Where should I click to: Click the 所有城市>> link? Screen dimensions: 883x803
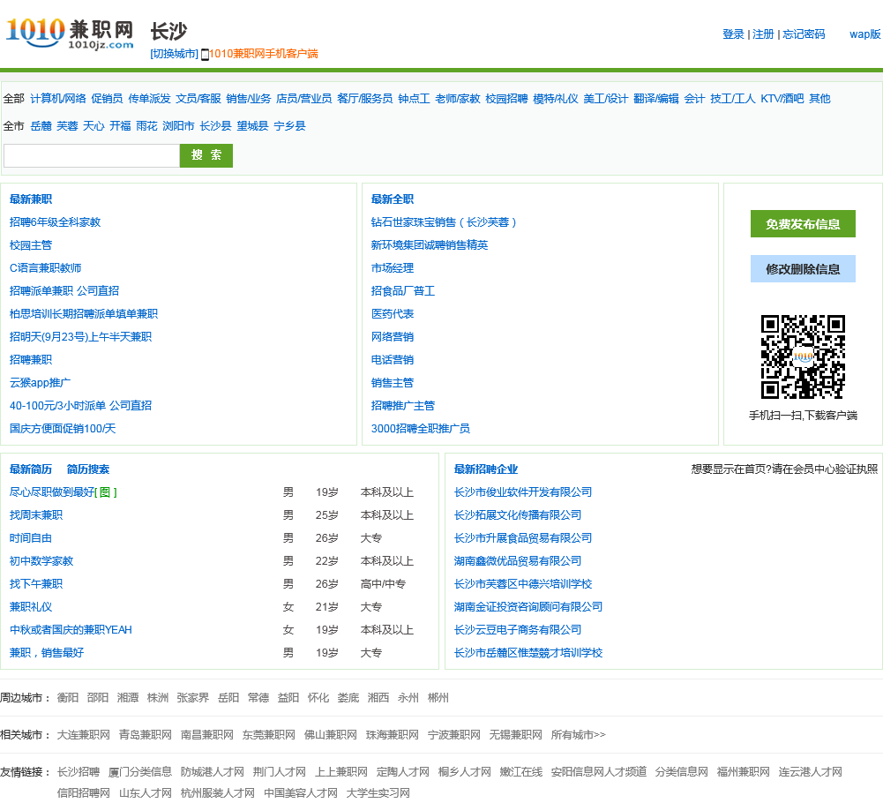click(x=579, y=735)
